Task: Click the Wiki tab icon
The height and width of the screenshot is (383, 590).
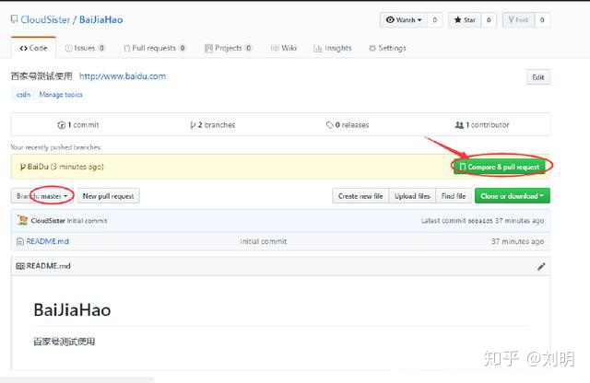Action: point(275,48)
